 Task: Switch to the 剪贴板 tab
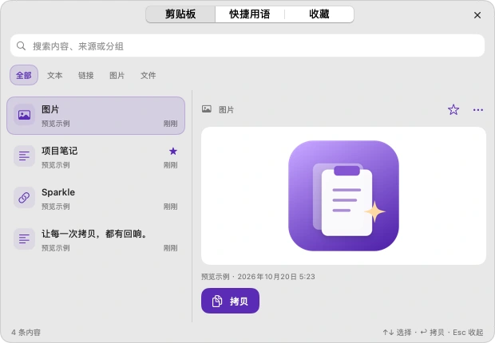coord(180,14)
